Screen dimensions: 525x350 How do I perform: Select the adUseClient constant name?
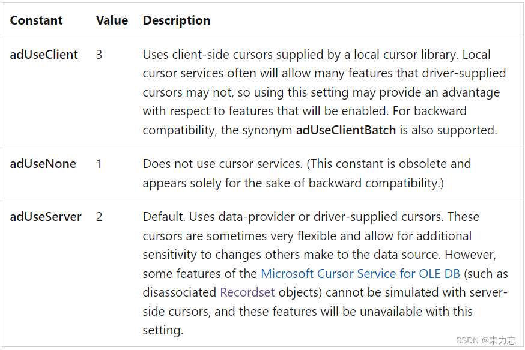(x=44, y=55)
